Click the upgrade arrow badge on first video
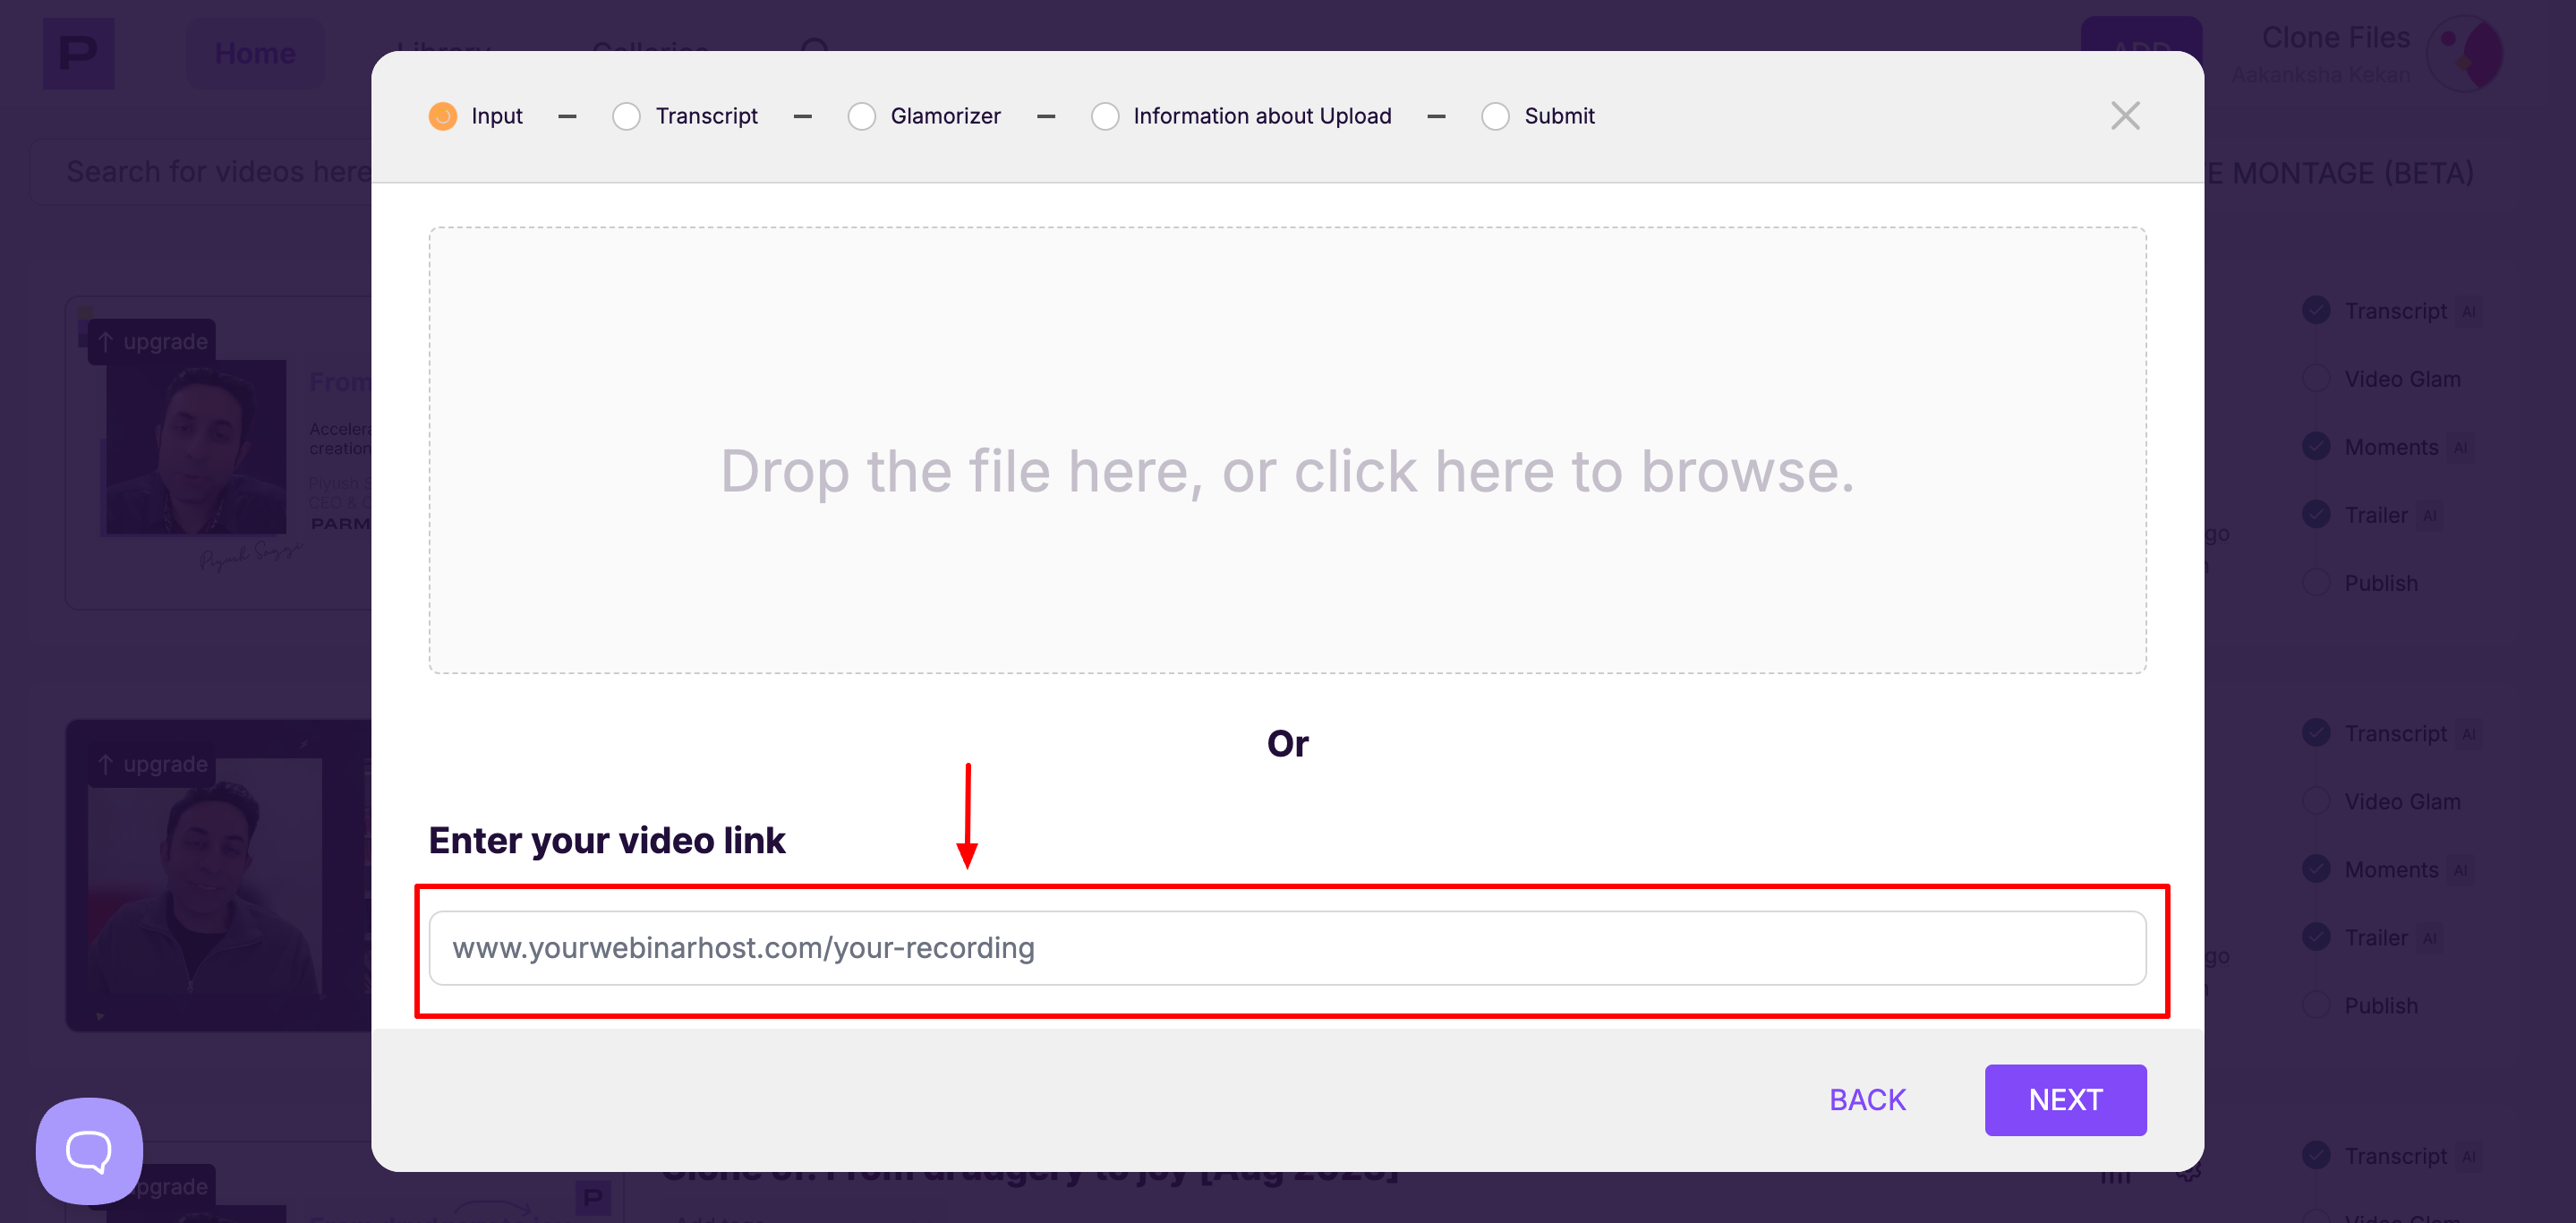This screenshot has height=1223, width=2576. (x=152, y=342)
